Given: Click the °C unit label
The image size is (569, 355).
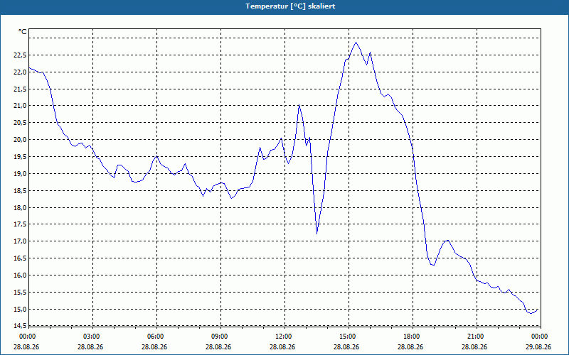Looking at the screenshot, I should click(x=23, y=32).
